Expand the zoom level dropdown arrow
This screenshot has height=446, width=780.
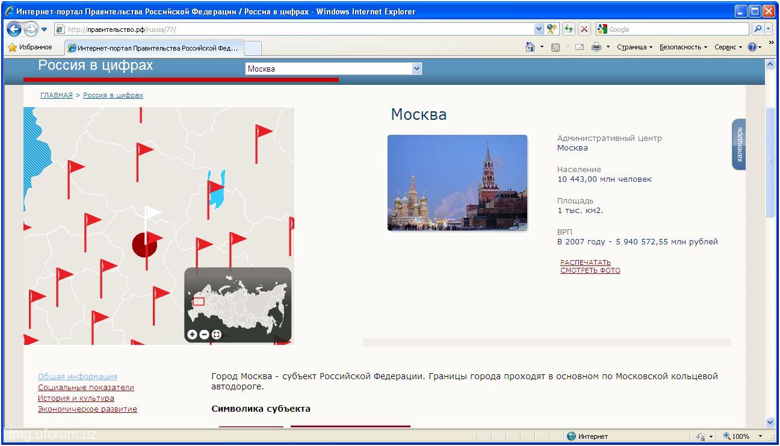760,436
